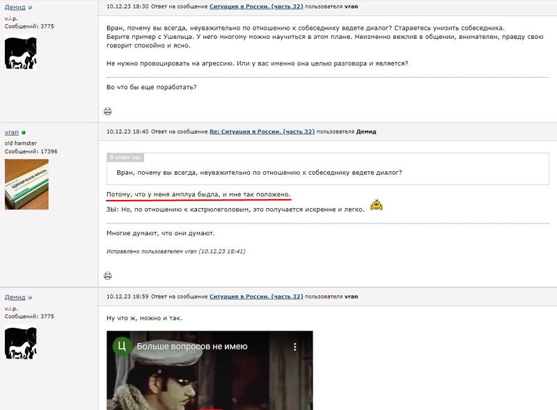
Task: Click the green Ц channel icon on the video
Action: click(x=123, y=347)
